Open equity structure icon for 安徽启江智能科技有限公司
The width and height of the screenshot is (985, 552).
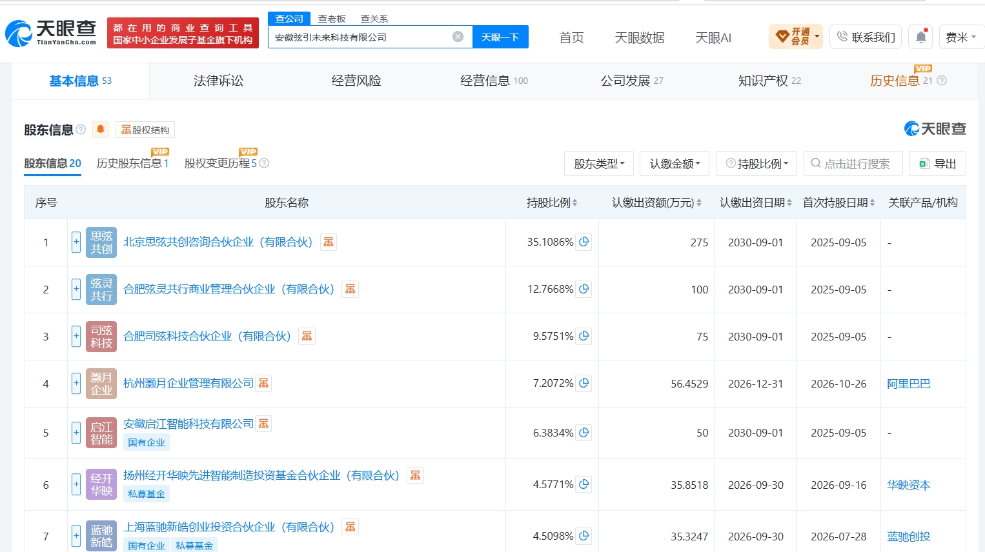point(263,424)
